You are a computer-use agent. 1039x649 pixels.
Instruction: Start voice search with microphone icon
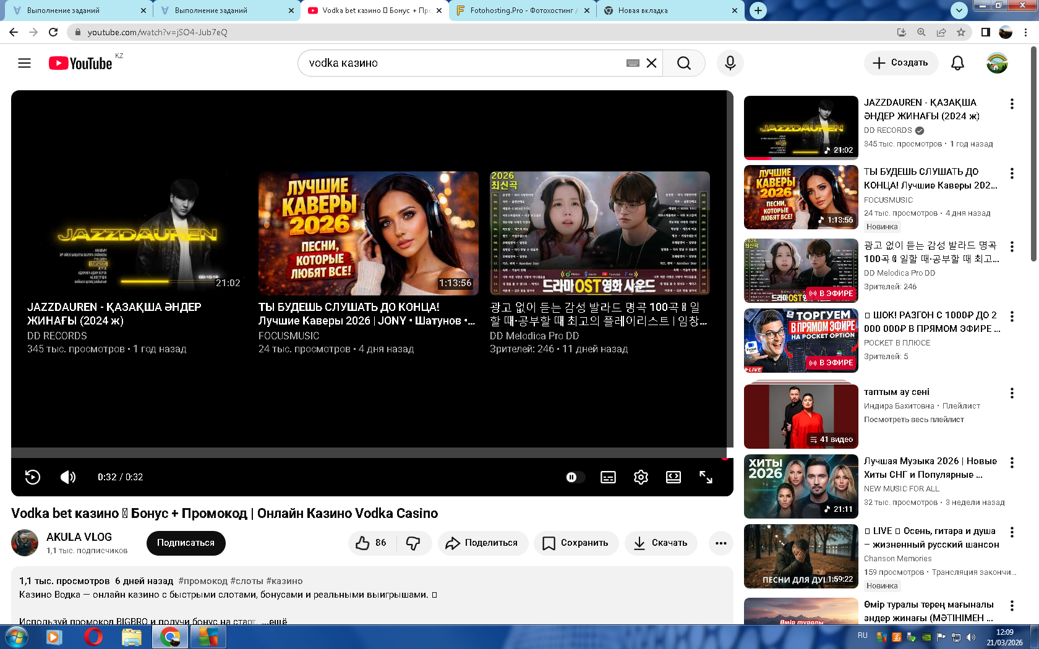click(x=730, y=63)
